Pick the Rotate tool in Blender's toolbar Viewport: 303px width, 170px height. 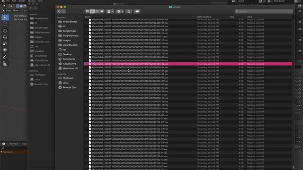[5, 37]
